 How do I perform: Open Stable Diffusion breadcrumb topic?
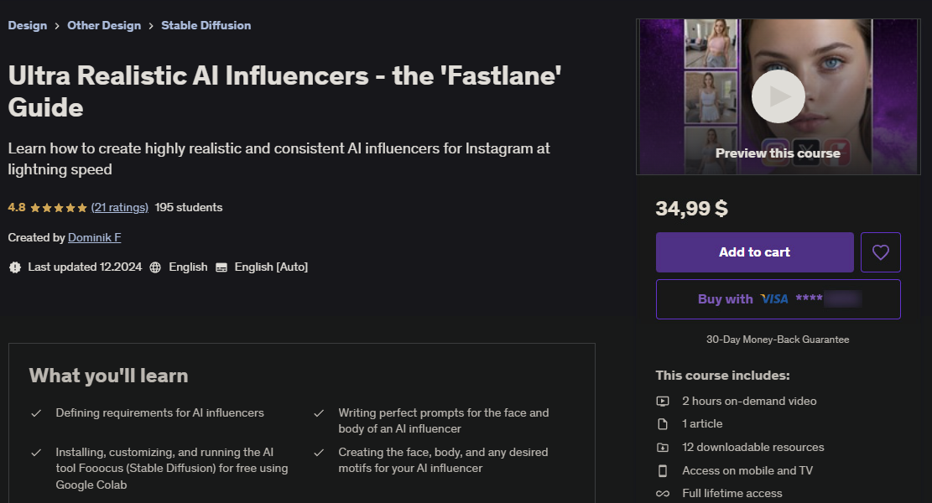click(206, 25)
